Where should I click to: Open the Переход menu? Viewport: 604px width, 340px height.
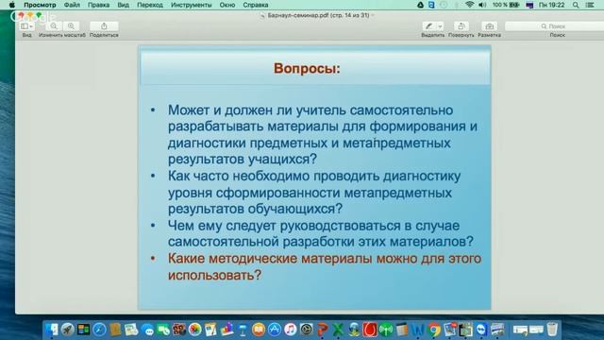point(150,5)
